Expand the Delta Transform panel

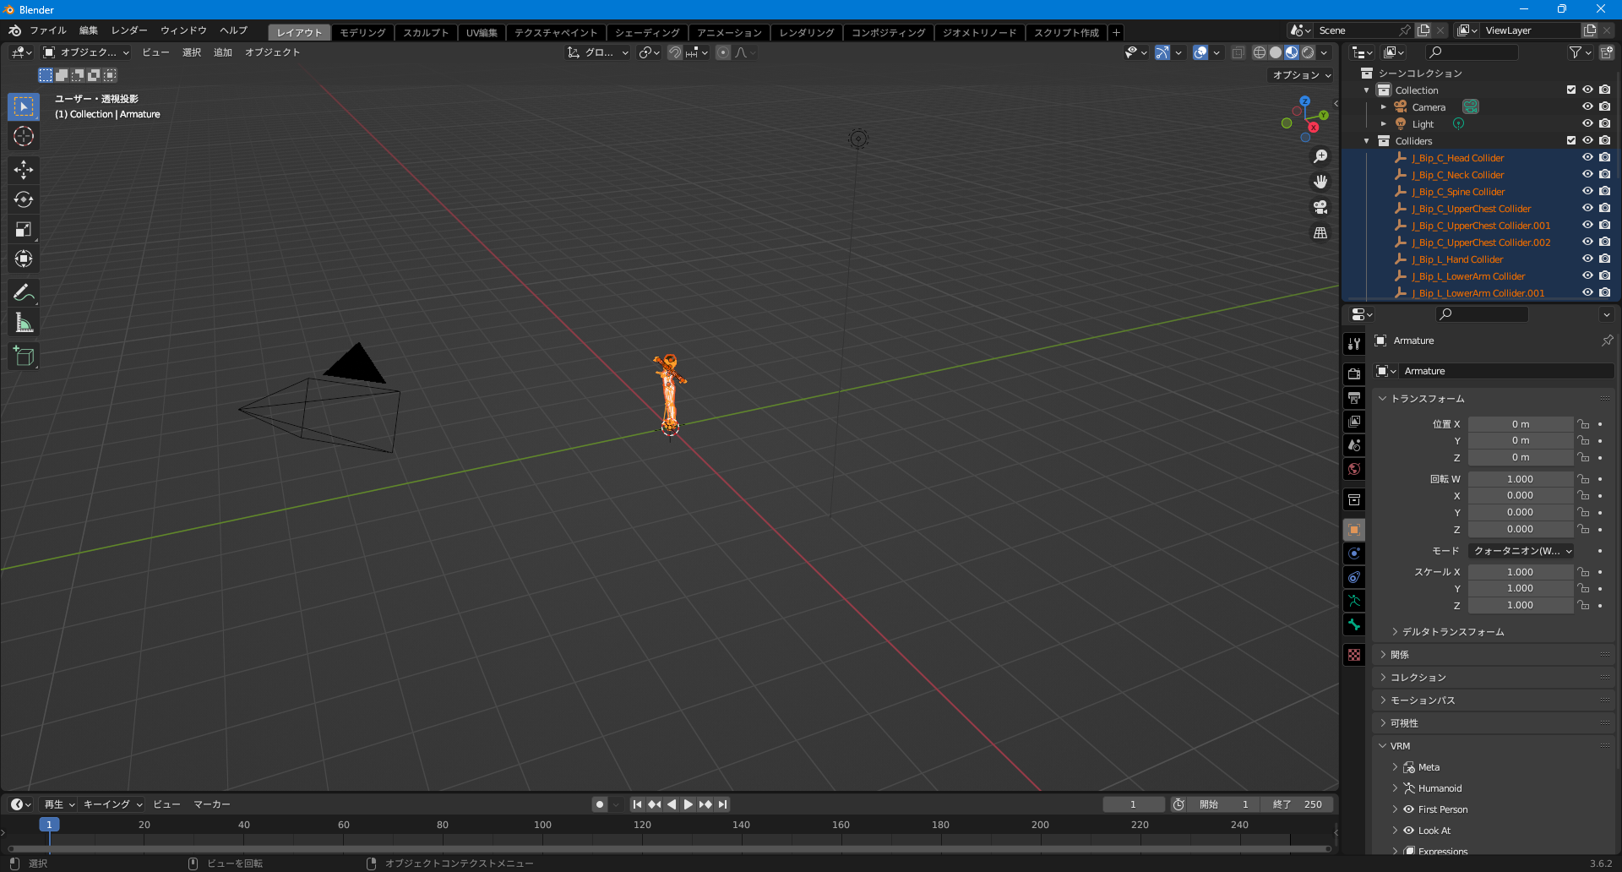[1452, 632]
